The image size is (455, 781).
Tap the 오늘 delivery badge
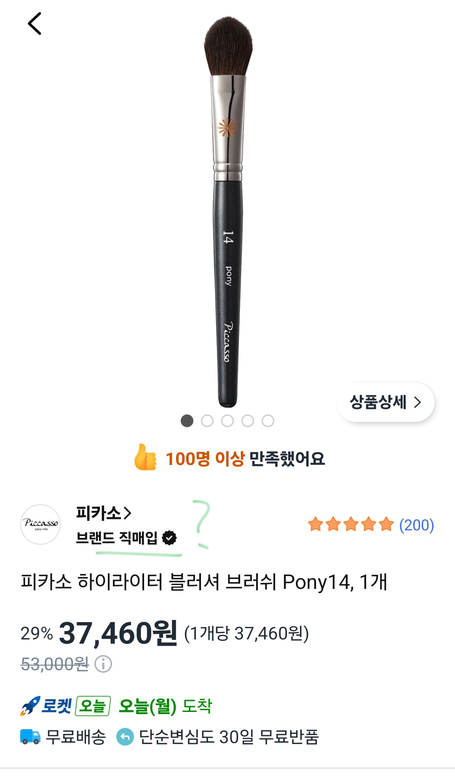click(x=93, y=706)
